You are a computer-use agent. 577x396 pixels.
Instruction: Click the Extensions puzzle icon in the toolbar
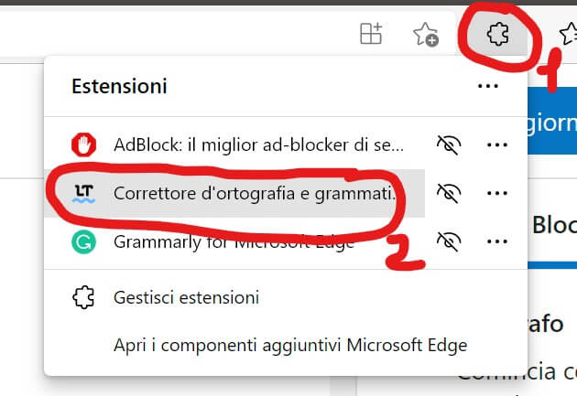(x=497, y=35)
